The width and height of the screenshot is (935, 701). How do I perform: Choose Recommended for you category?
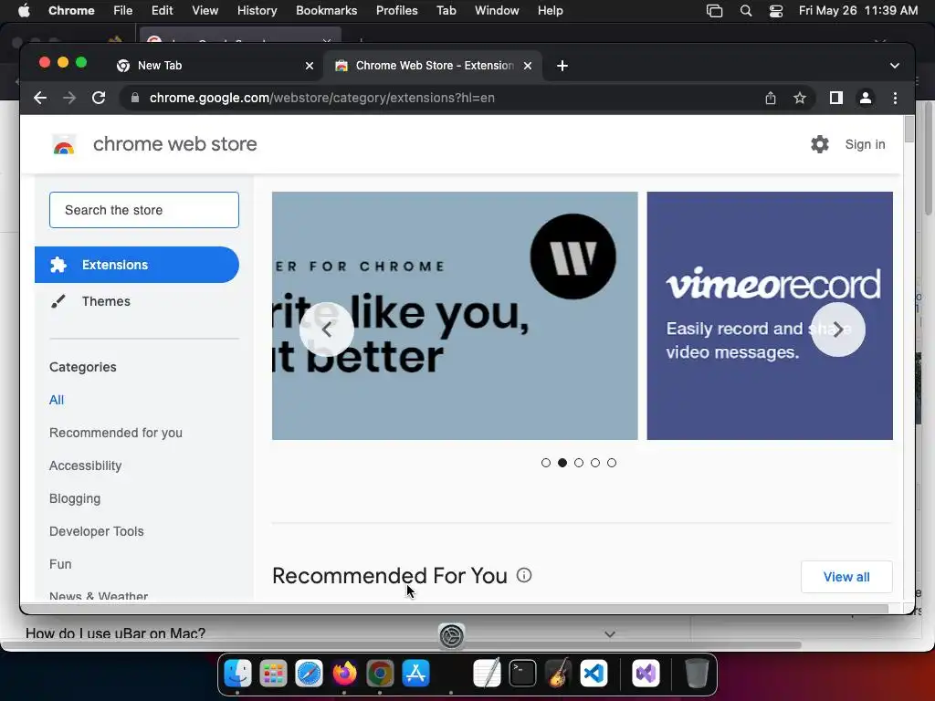(116, 433)
